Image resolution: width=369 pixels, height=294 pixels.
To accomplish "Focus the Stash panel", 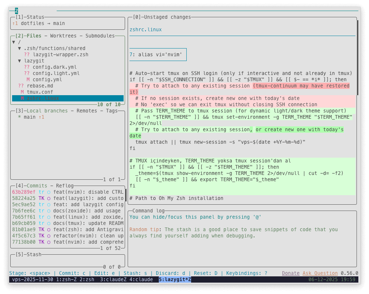I will tap(68, 261).
